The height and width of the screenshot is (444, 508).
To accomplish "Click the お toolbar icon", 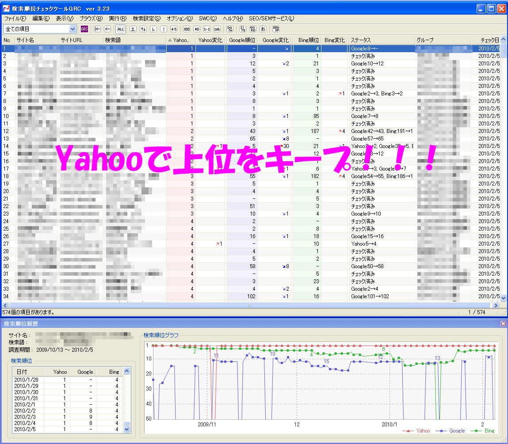I will pos(263,29).
